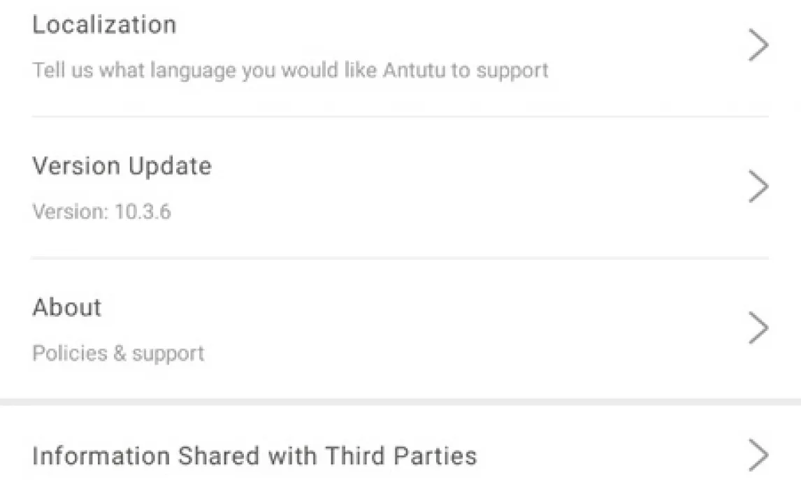Click the words 'Third Parties'
The width and height of the screenshot is (801, 500).
point(400,456)
